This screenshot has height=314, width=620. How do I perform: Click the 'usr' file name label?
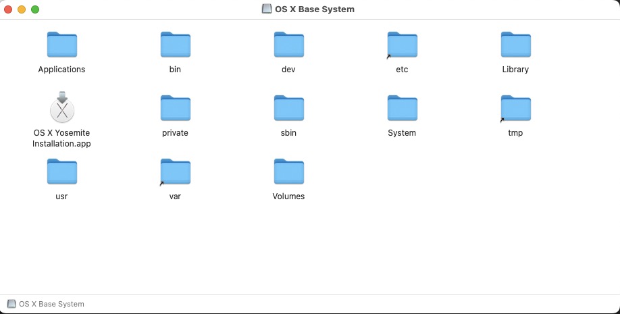[61, 196]
